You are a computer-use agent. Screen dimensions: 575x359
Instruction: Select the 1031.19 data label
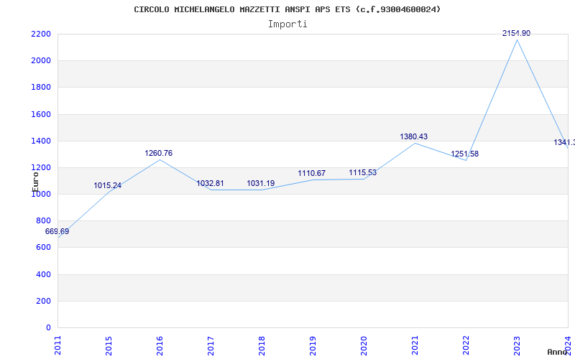point(261,184)
